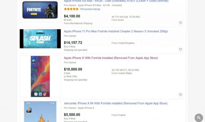Click the NEW LISTING badge

coord(70,104)
